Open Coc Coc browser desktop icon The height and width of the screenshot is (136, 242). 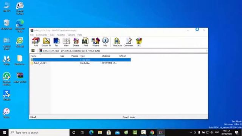[x=20, y=42]
